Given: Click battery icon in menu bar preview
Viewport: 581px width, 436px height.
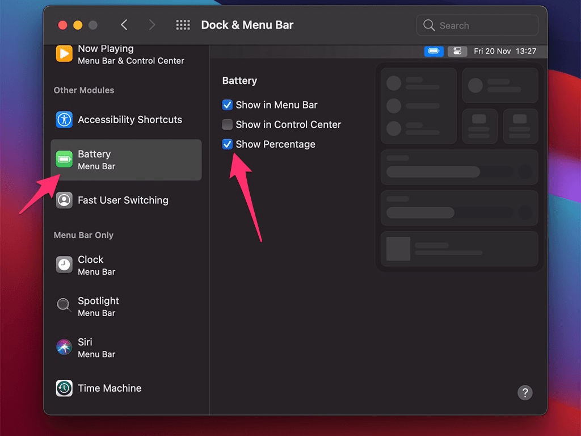Looking at the screenshot, I should point(434,51).
